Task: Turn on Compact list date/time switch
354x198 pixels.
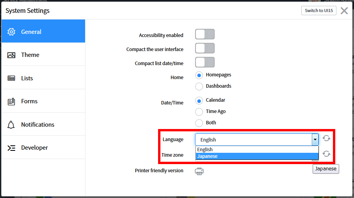Action: click(x=205, y=62)
